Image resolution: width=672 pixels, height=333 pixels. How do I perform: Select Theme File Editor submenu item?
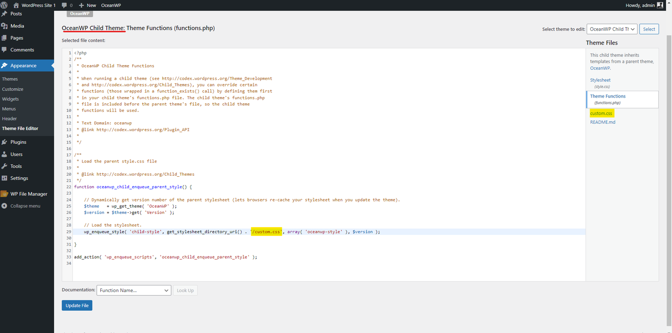(20, 128)
